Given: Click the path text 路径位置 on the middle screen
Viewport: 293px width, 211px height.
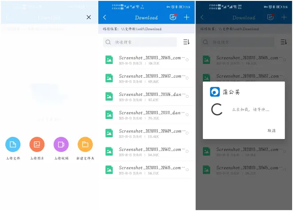Looking at the screenshot, I should [x=132, y=29].
